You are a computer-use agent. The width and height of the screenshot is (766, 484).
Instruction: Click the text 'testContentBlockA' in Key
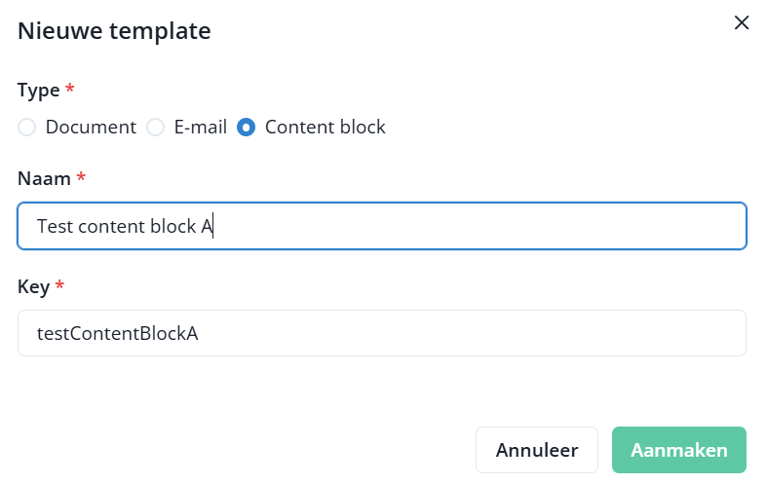118,333
